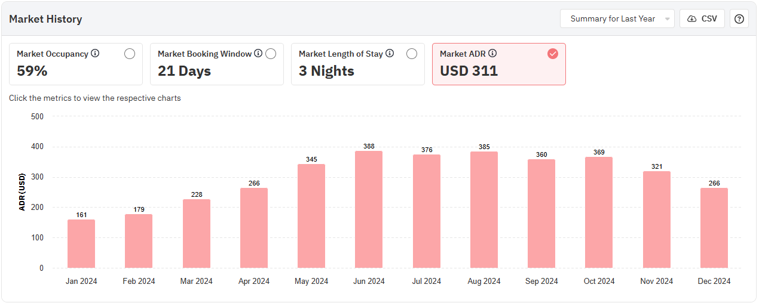Open the Summary for Last Year dropdown
The image size is (759, 303).
[x=613, y=18]
